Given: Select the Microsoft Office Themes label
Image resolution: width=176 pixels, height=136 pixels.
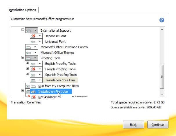Looking at the screenshot, I should click(57, 53).
